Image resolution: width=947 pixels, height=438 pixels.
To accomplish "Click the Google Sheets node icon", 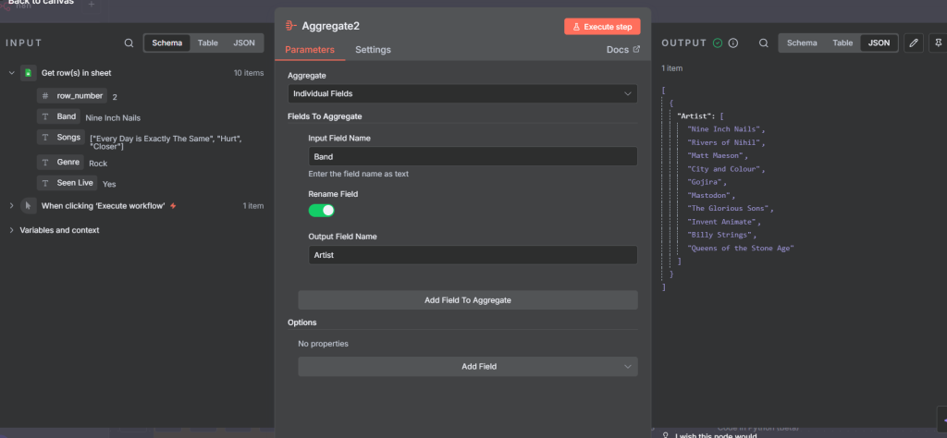I will [x=28, y=72].
